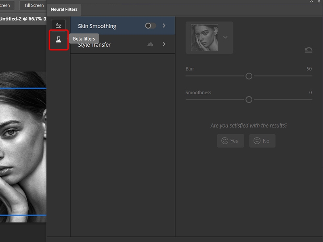
Task: Select the Beta filters flask icon
Action: point(59,40)
